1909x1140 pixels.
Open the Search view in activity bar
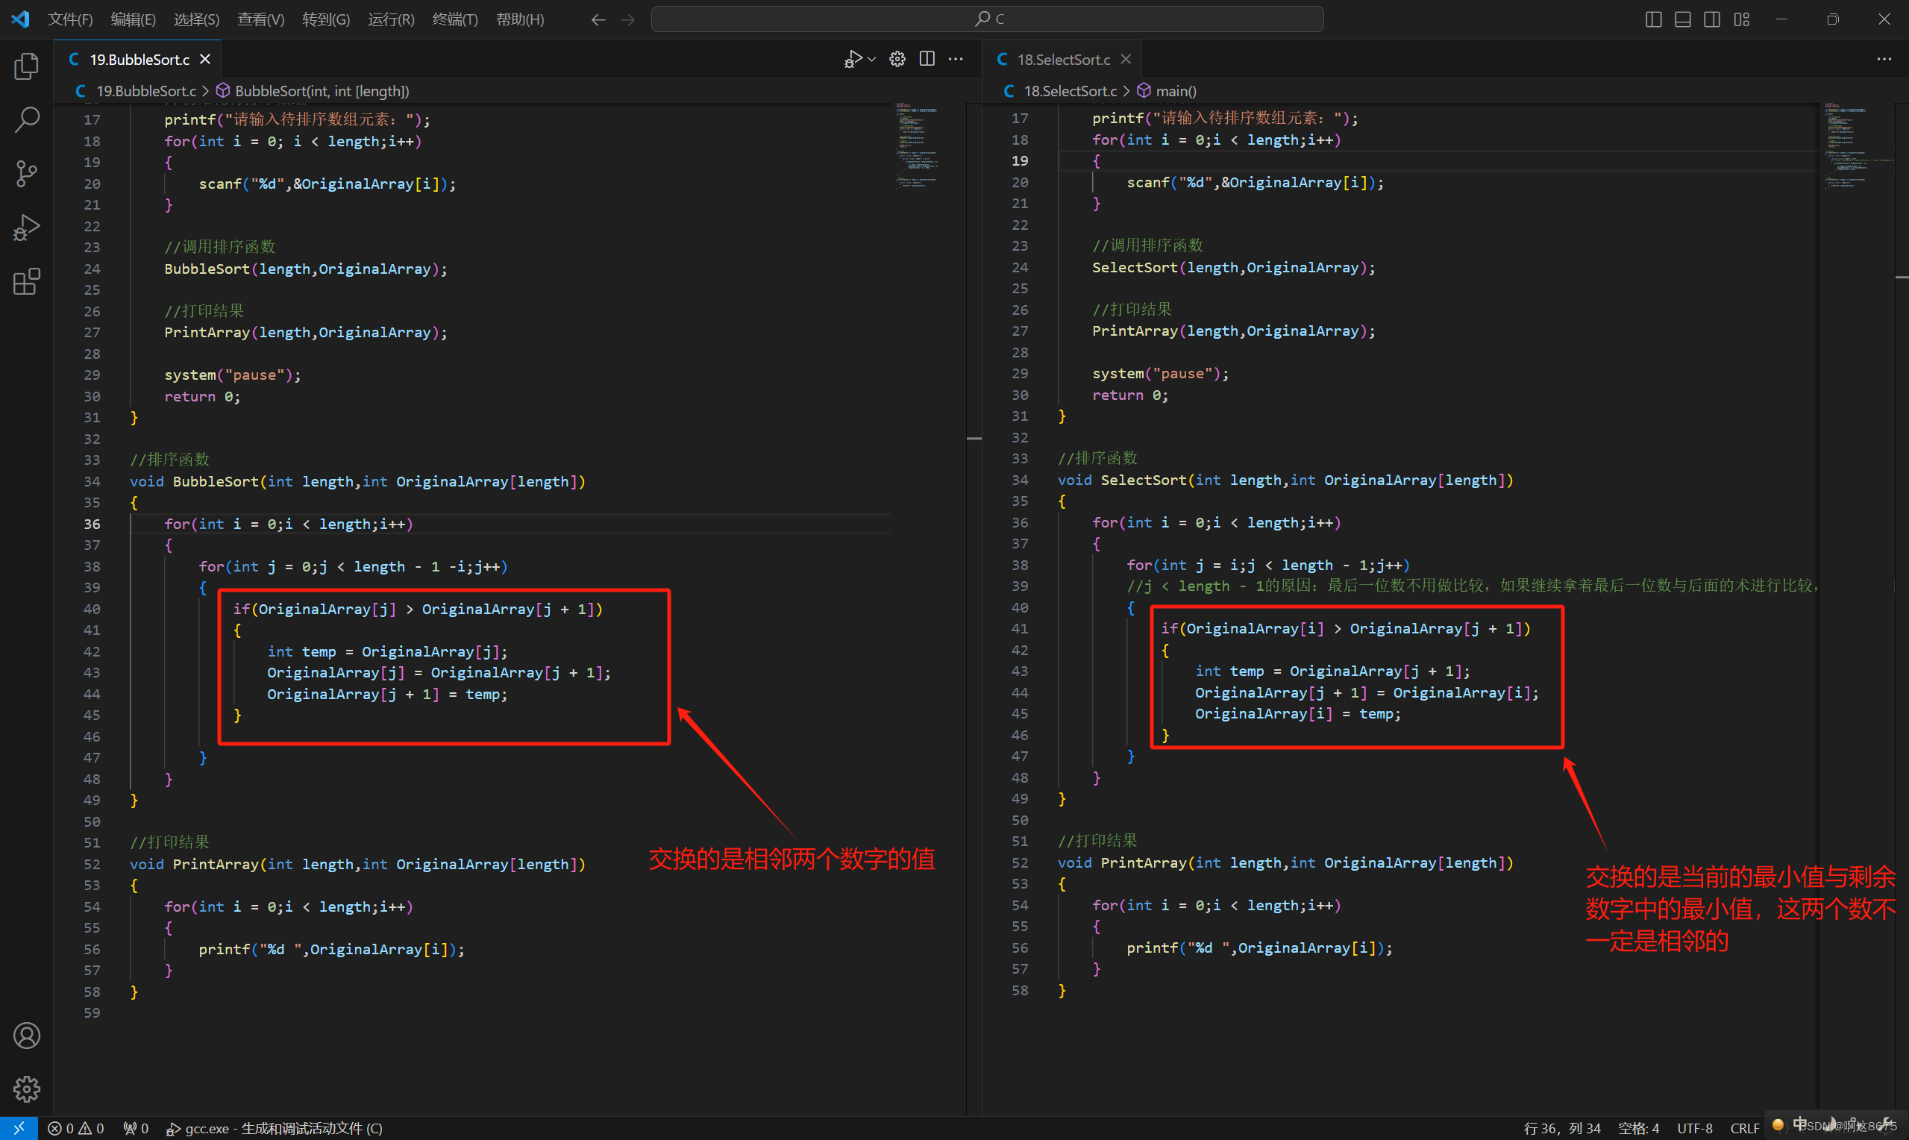27,120
